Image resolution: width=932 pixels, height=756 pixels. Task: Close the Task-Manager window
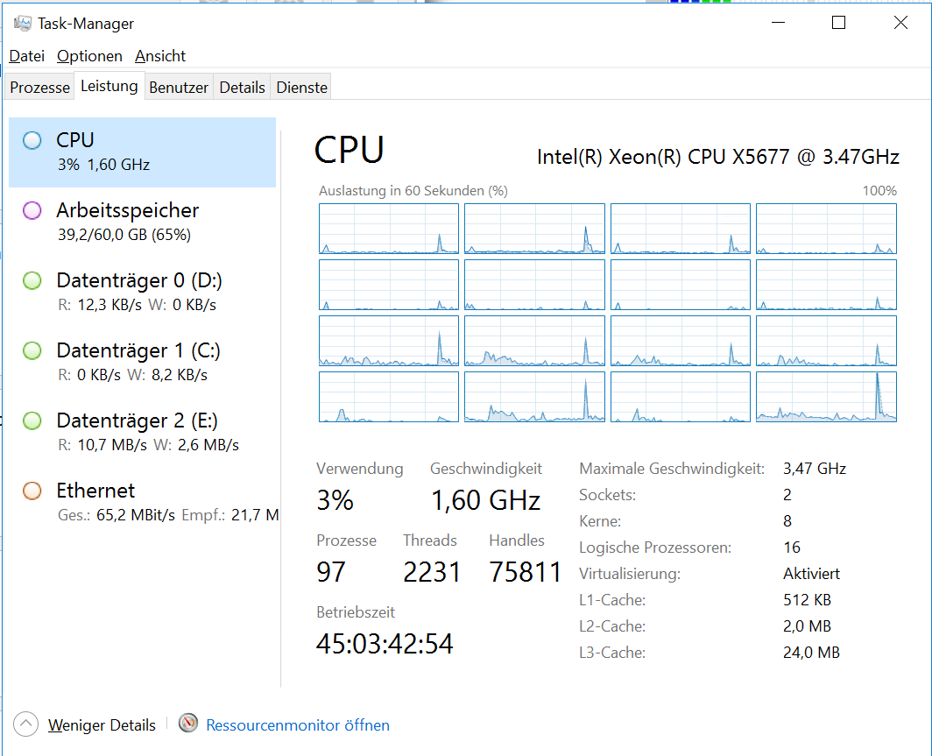click(x=900, y=23)
